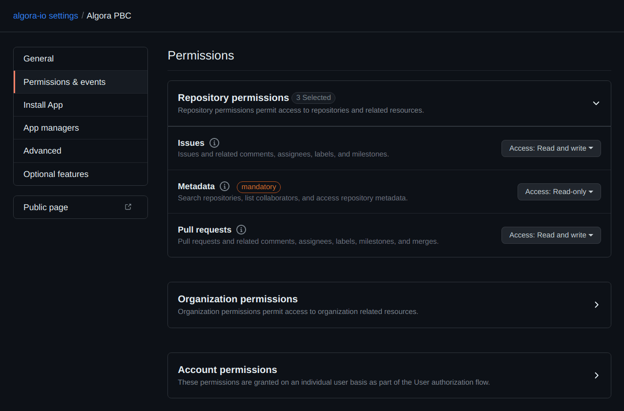The image size is (624, 411).
Task: Collapse the Repository permissions section
Action: (x=596, y=103)
